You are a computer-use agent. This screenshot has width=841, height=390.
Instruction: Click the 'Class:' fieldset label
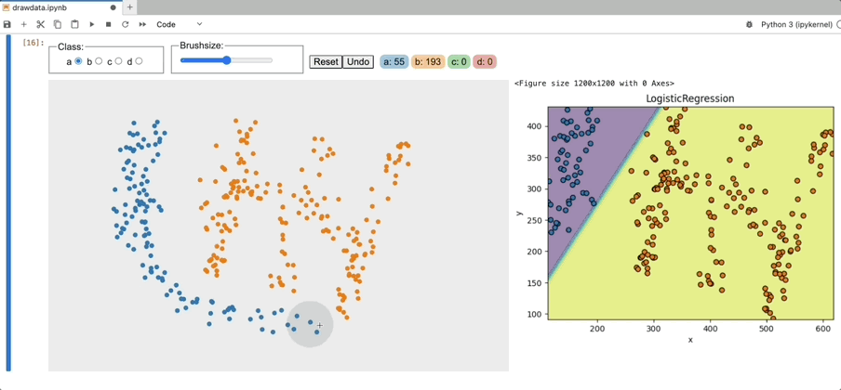tap(71, 46)
